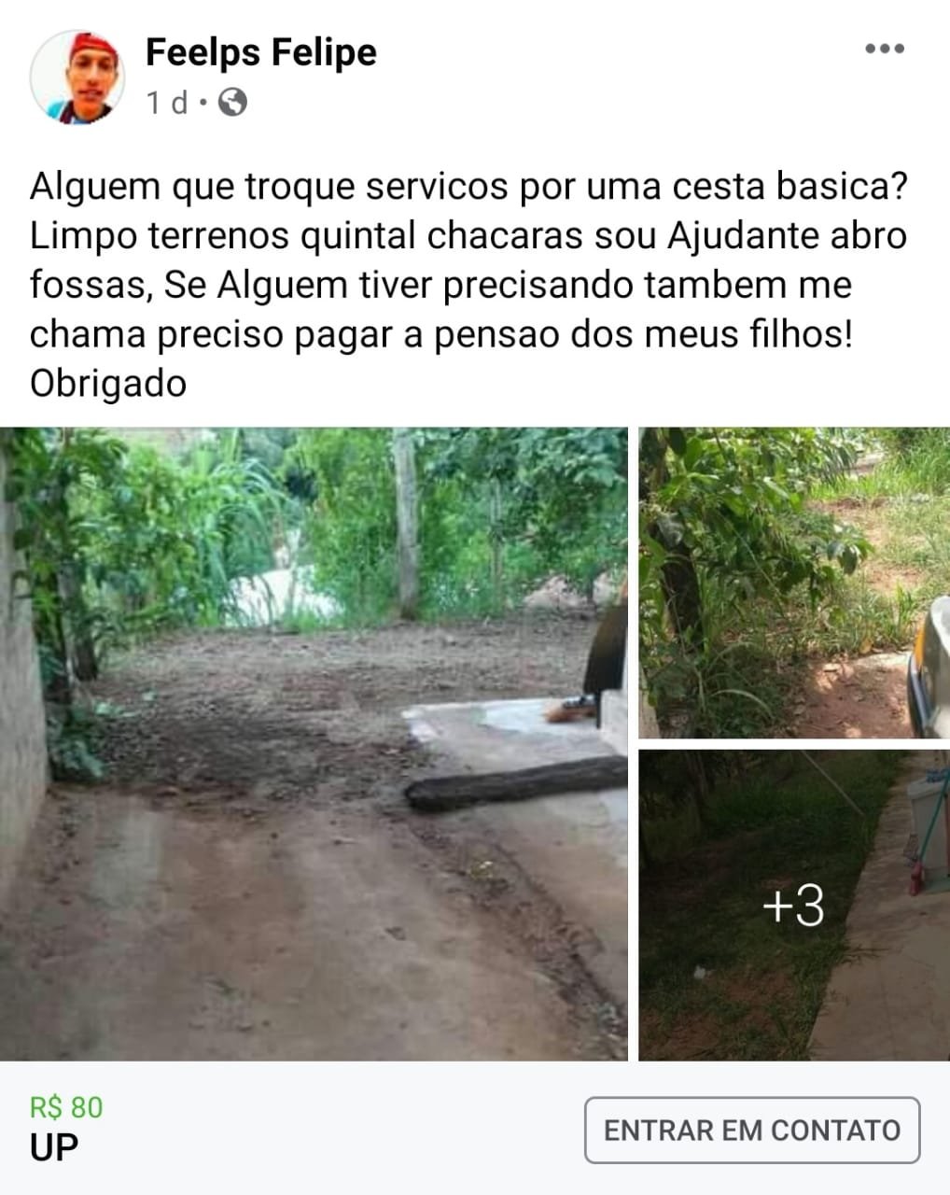950x1195 pixels.
Task: Click the gray listing footer beside the price
Action: (343, 1128)
